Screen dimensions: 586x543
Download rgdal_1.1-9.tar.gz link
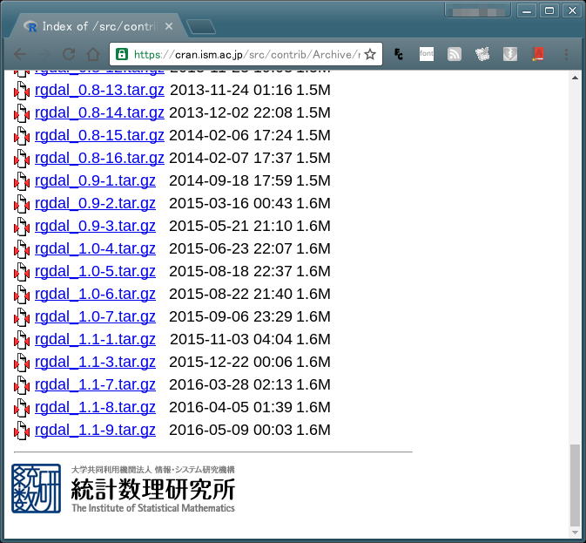click(x=95, y=430)
